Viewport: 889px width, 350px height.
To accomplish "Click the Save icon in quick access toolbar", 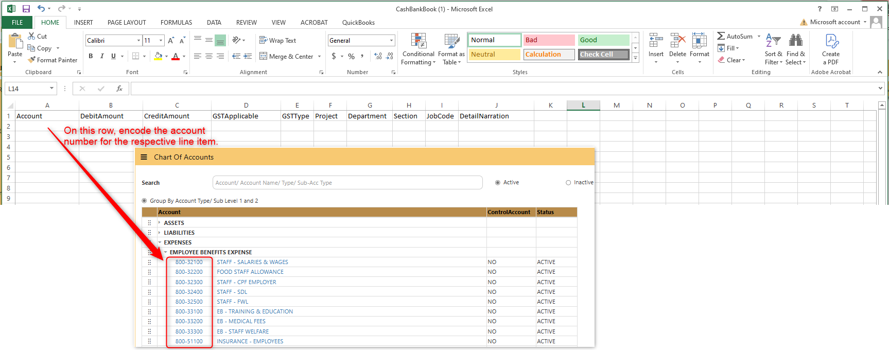I will [26, 9].
